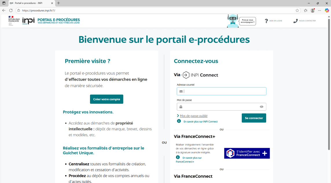
Task: Open the browser profile avatar icon
Action: pyautogui.click(x=312, y=10)
